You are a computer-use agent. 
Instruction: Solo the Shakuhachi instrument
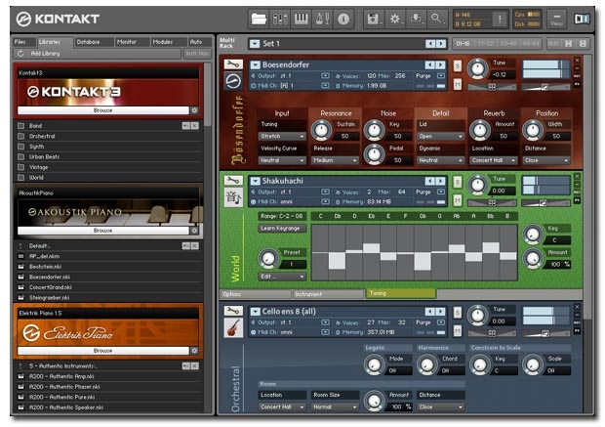pyautogui.click(x=458, y=182)
